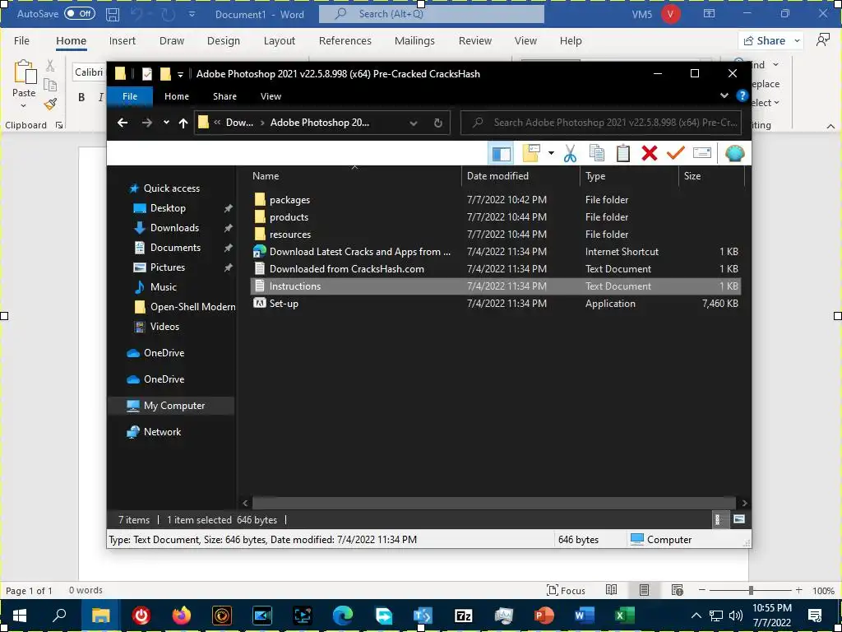Sort by the Size column header
The height and width of the screenshot is (632, 842).
692,176
